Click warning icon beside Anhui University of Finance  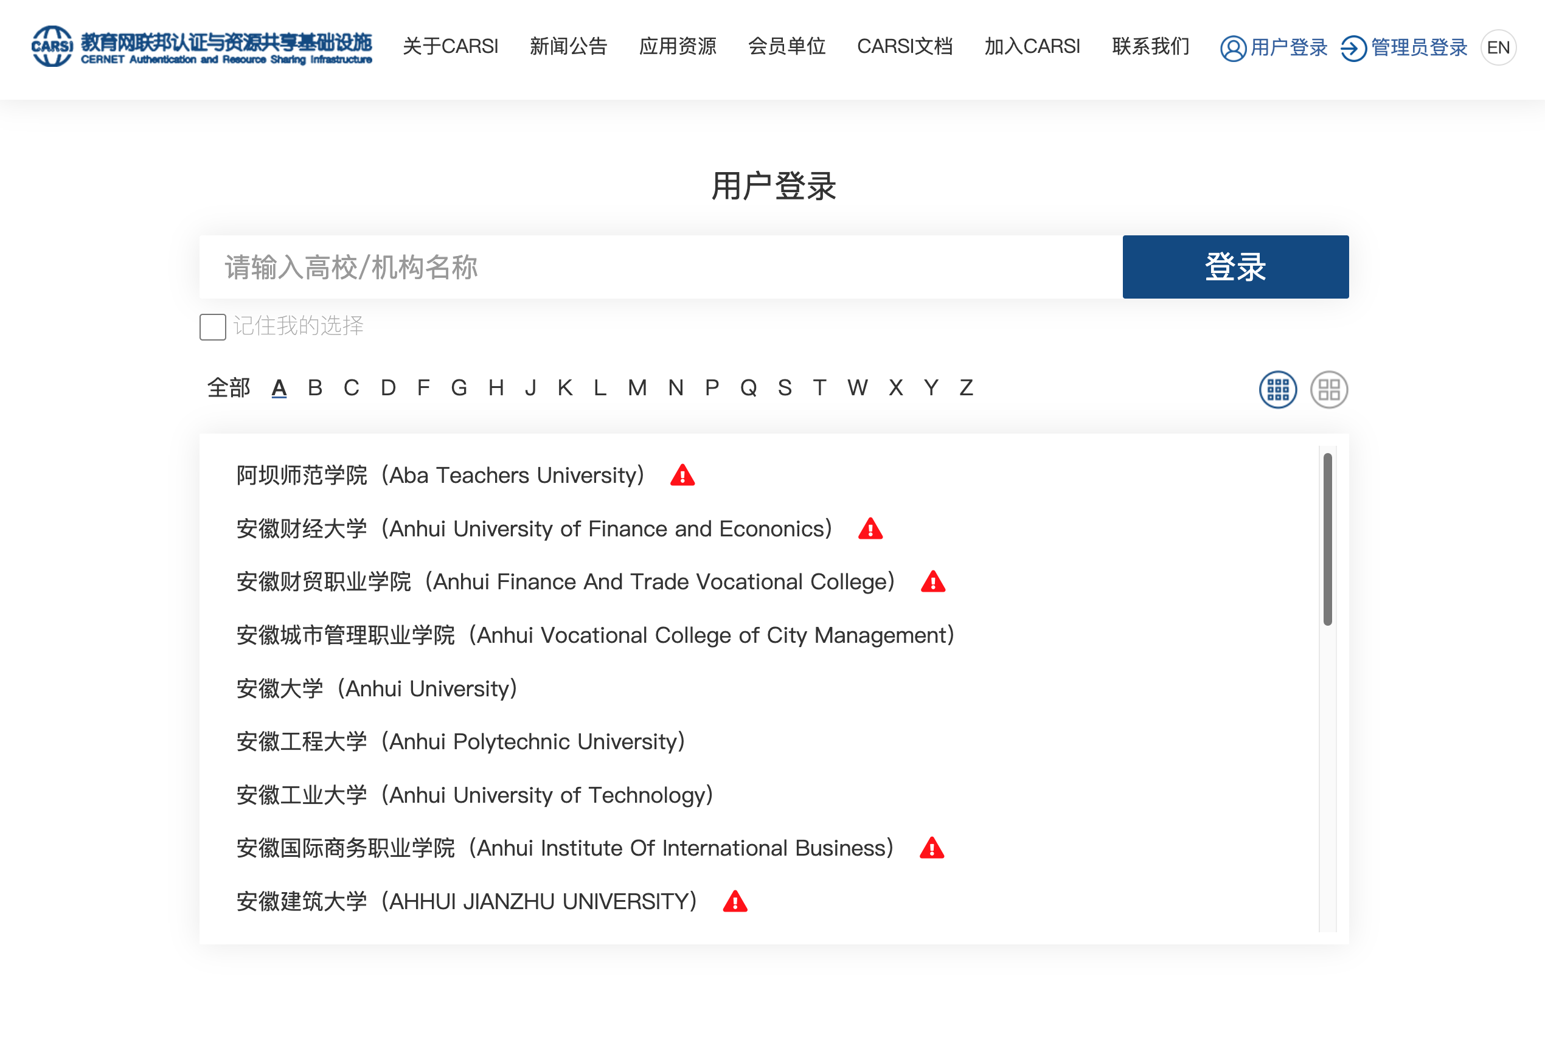click(x=870, y=529)
